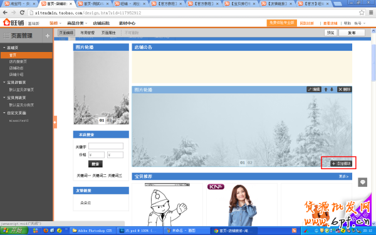Switch to the 页面编辑 tab
The height and width of the screenshot is (235, 376).
tap(66, 33)
